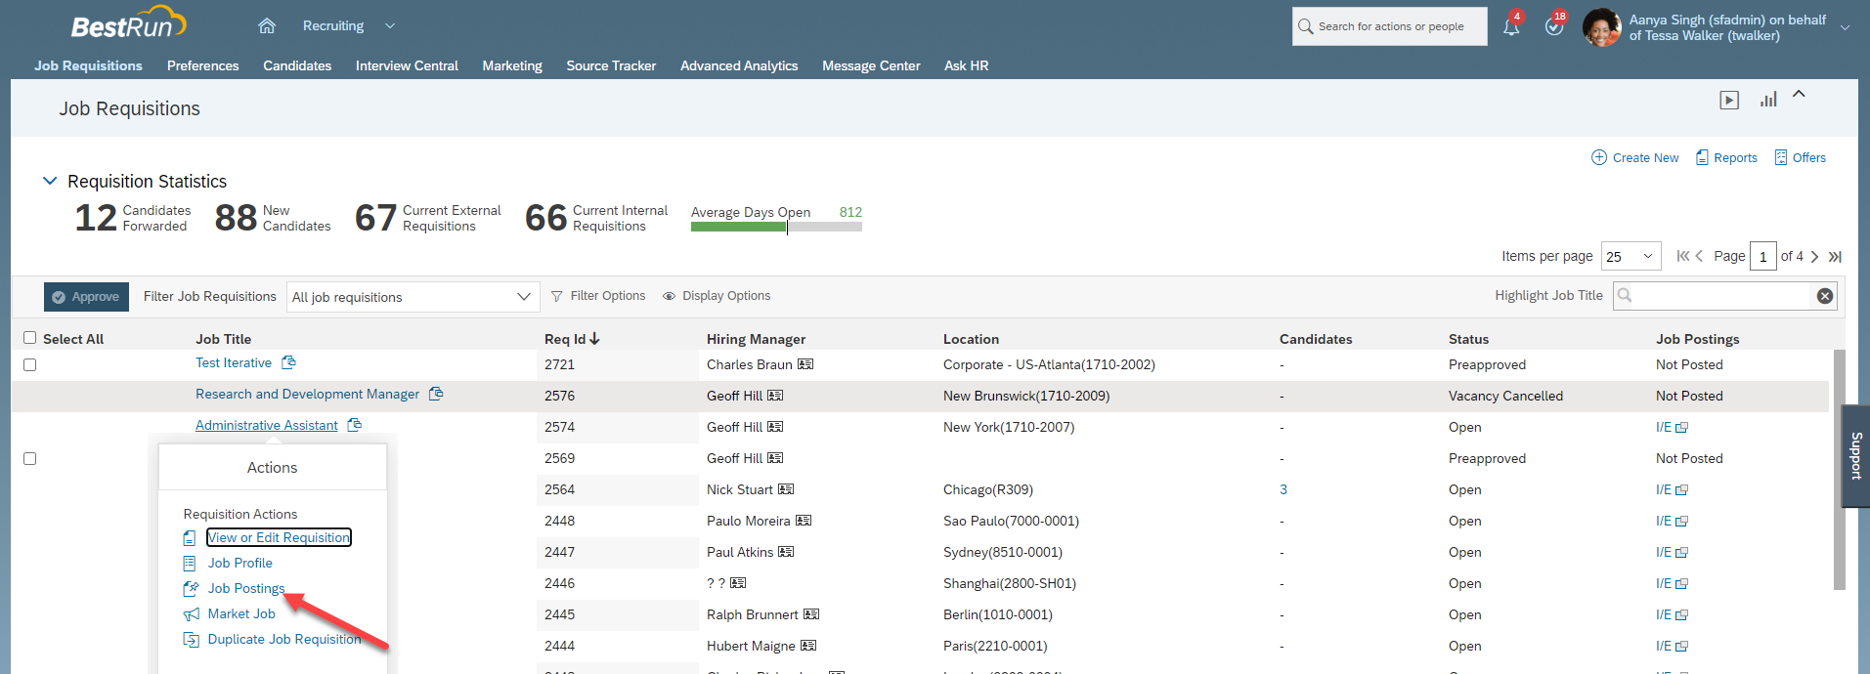
Task: Click the page number field
Action: (1762, 256)
